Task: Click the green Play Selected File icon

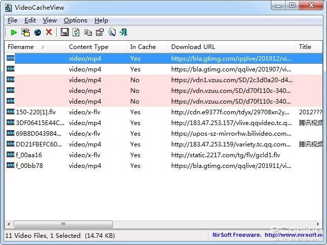Action: tap(14, 32)
